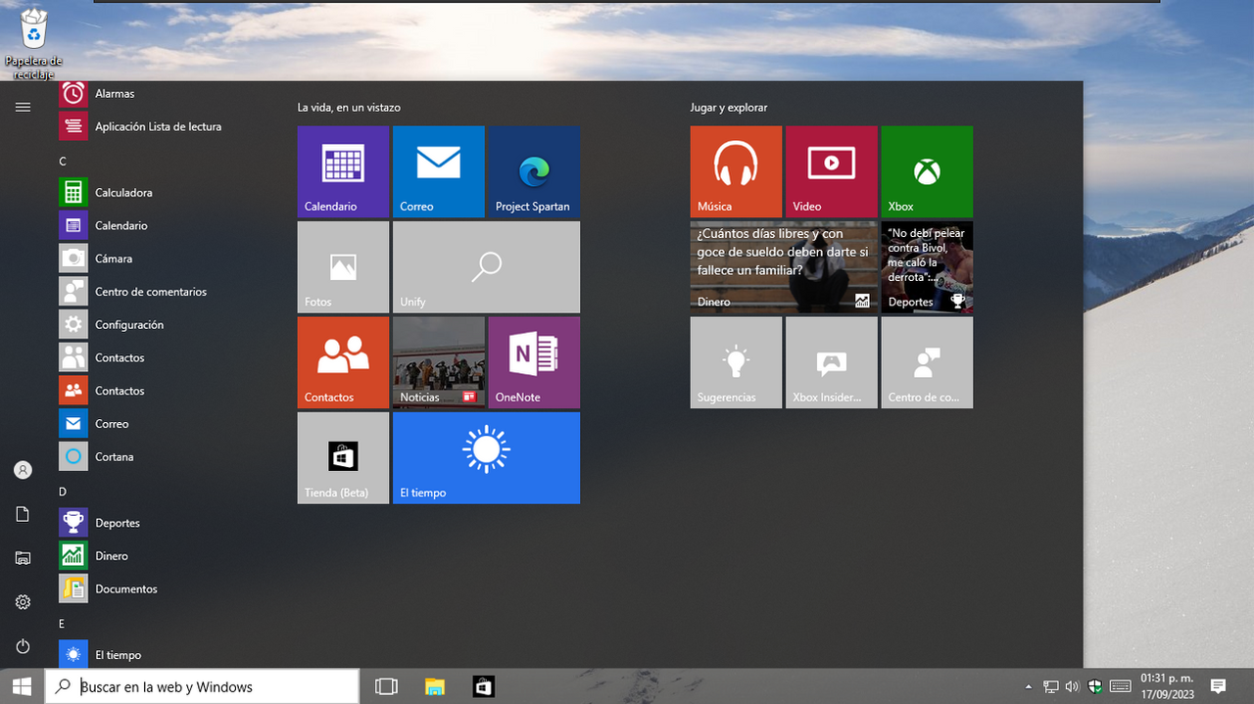
Task: Open the Unify search tile
Action: coord(486,267)
